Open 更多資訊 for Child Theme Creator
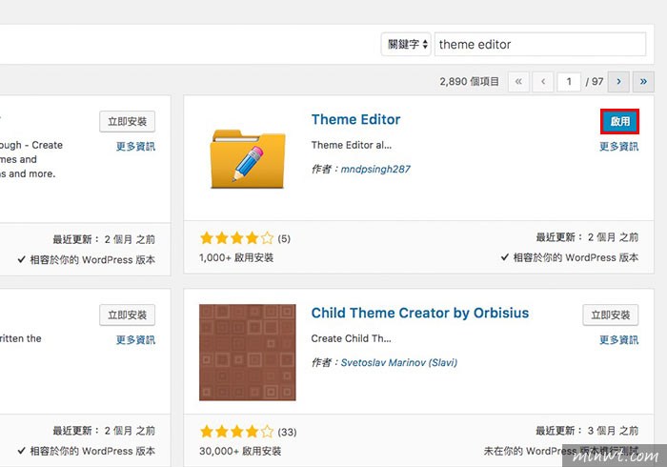Image resolution: width=667 pixels, height=467 pixels. (x=618, y=340)
